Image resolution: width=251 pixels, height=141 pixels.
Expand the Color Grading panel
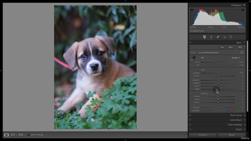click(244, 125)
